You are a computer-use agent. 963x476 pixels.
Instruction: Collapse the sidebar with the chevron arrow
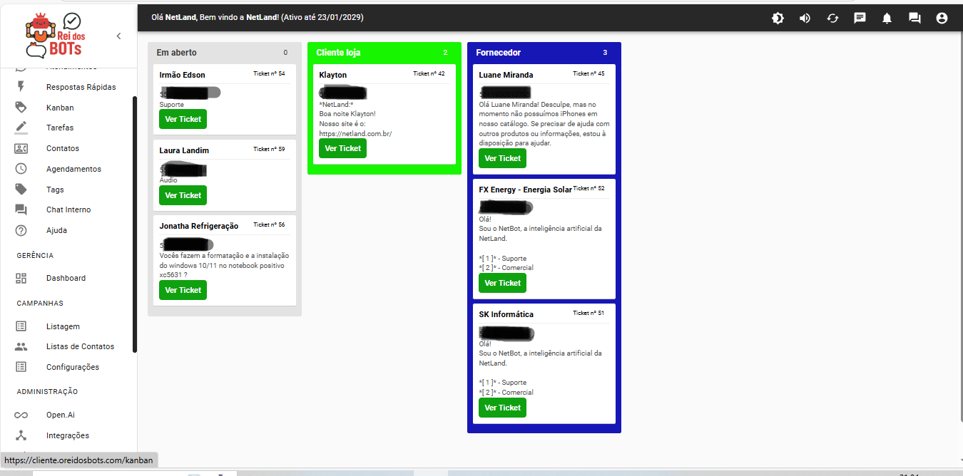coord(118,35)
